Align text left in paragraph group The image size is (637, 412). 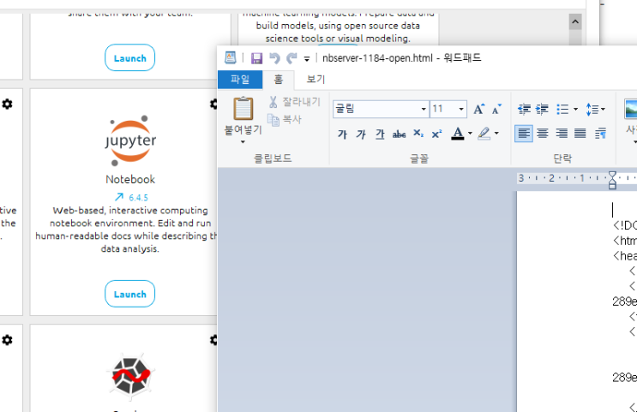pyautogui.click(x=524, y=133)
